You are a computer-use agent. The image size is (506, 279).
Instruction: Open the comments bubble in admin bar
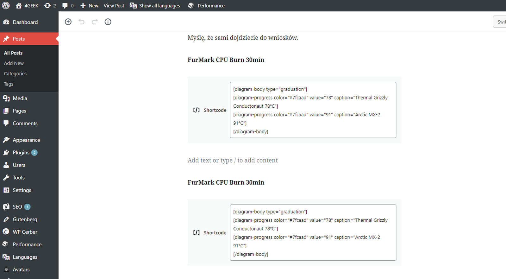[x=68, y=6]
